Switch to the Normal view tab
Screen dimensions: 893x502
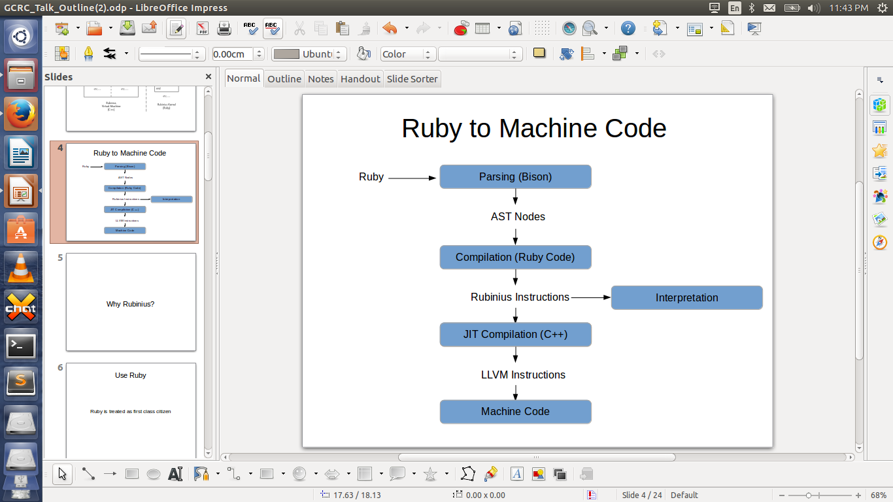(244, 78)
